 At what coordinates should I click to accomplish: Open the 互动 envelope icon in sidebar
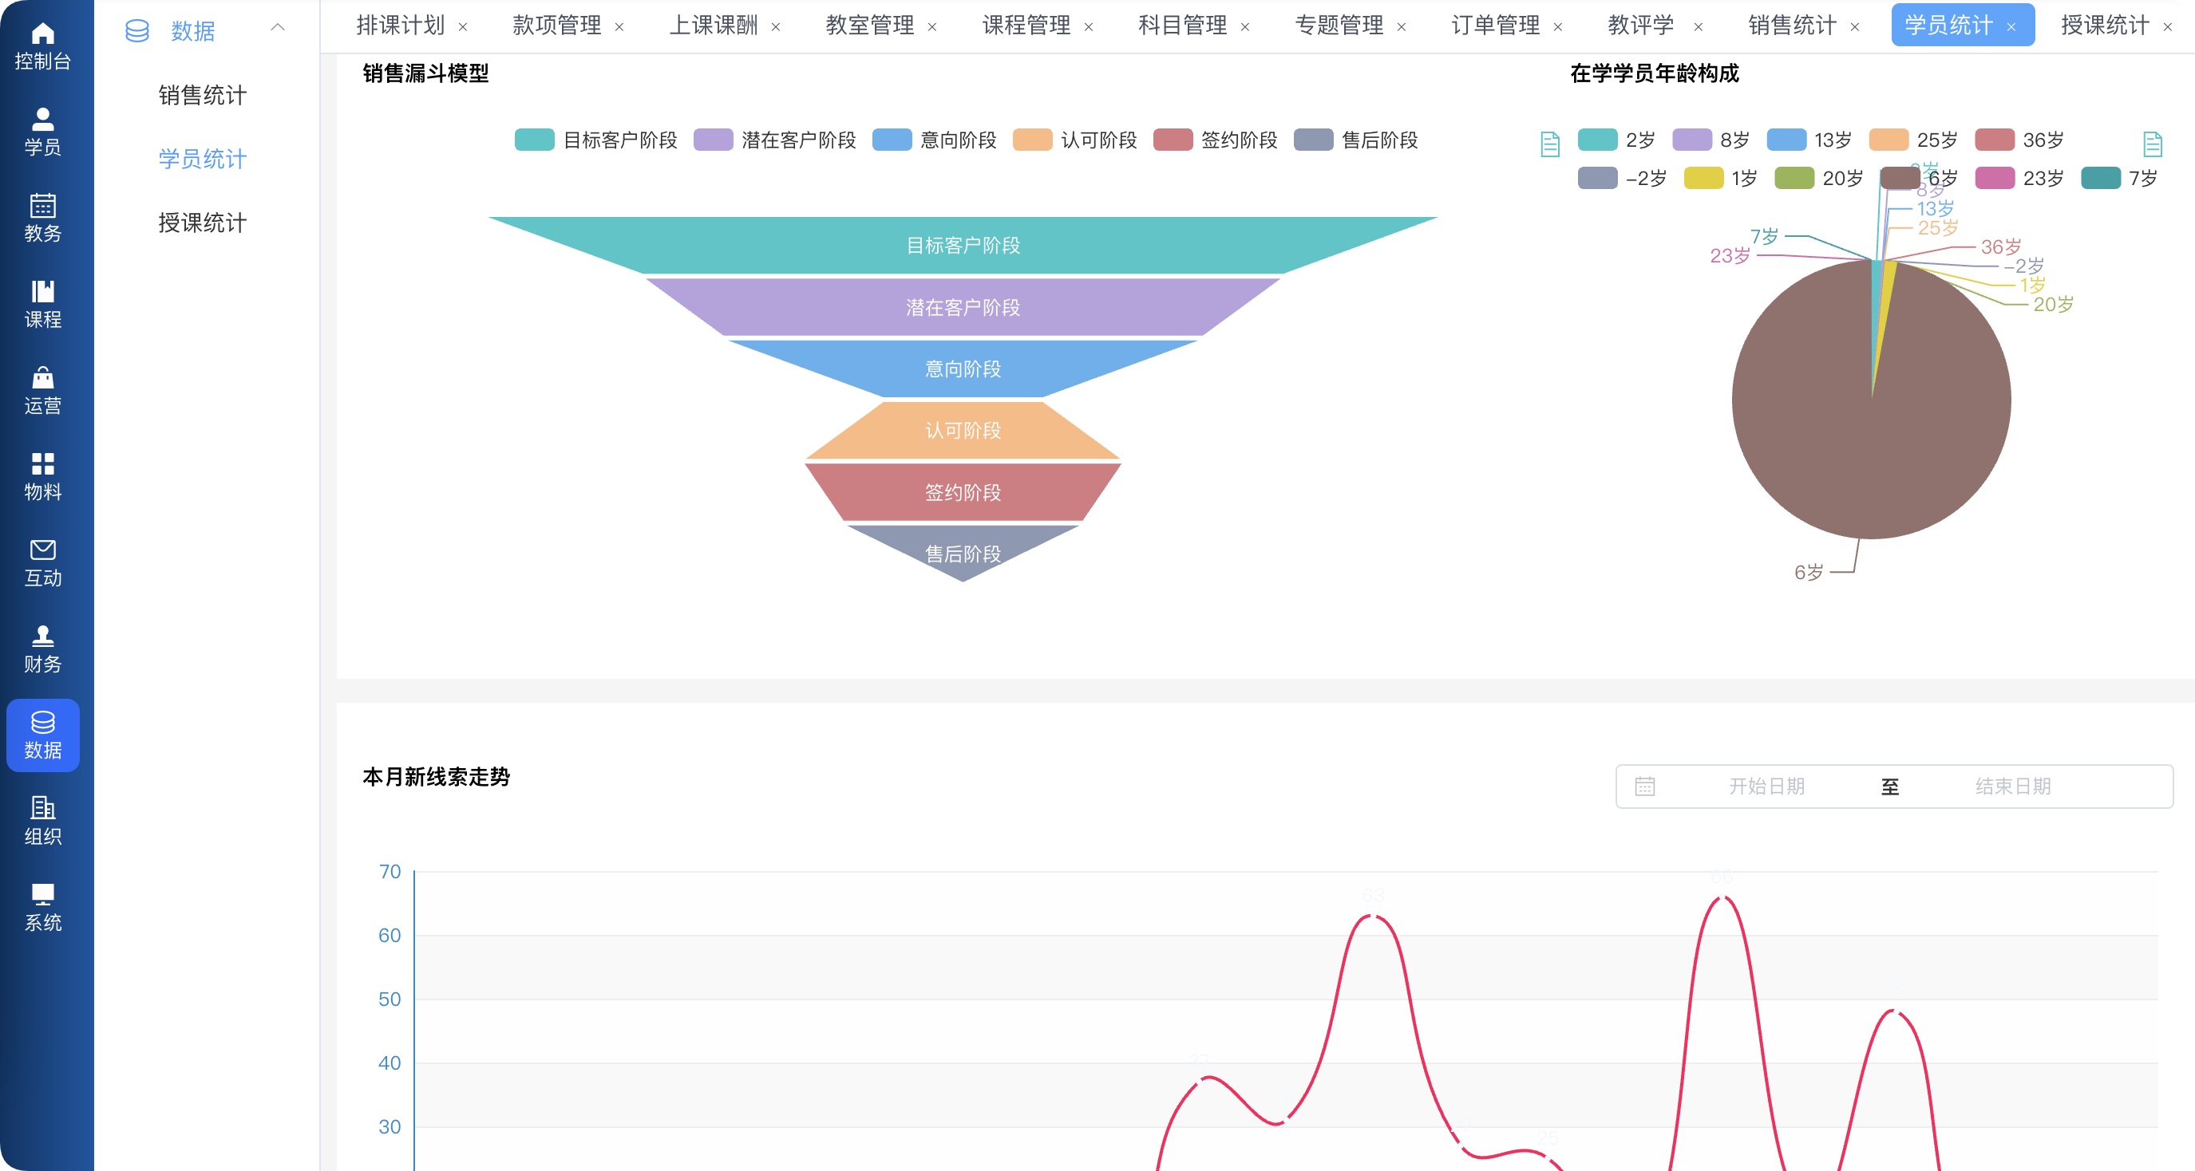[x=42, y=550]
